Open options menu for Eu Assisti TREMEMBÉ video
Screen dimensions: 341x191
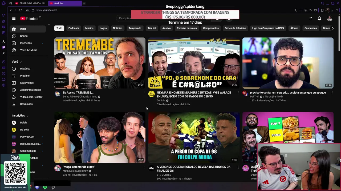[x=144, y=93]
